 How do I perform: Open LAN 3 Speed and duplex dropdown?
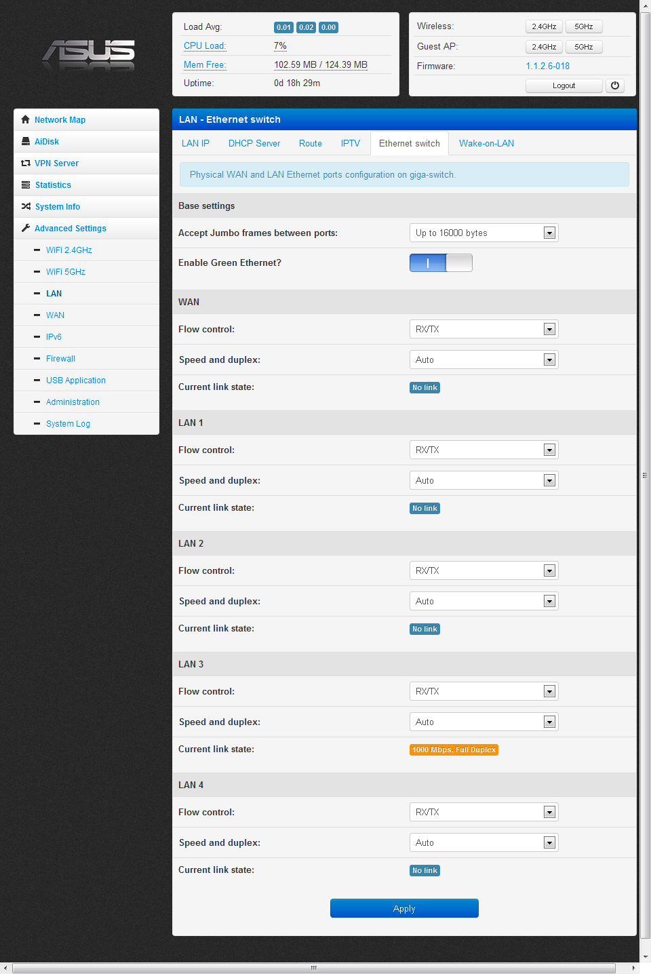pyautogui.click(x=484, y=722)
